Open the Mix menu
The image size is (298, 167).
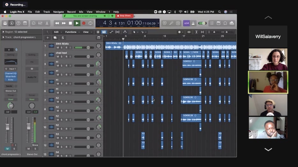[81, 12]
